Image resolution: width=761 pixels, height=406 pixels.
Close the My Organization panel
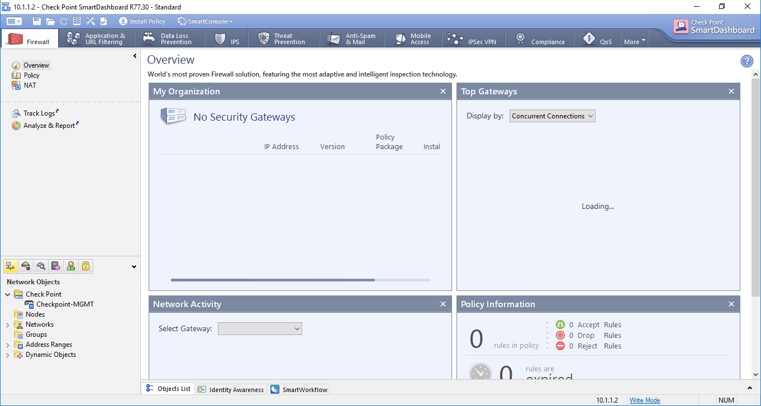[x=443, y=91]
